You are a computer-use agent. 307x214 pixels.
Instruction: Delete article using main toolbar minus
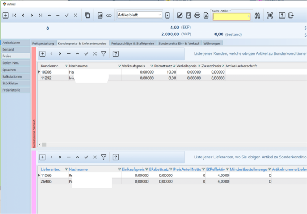[58, 15]
